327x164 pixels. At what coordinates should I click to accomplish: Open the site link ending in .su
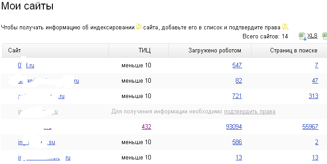click(x=37, y=142)
